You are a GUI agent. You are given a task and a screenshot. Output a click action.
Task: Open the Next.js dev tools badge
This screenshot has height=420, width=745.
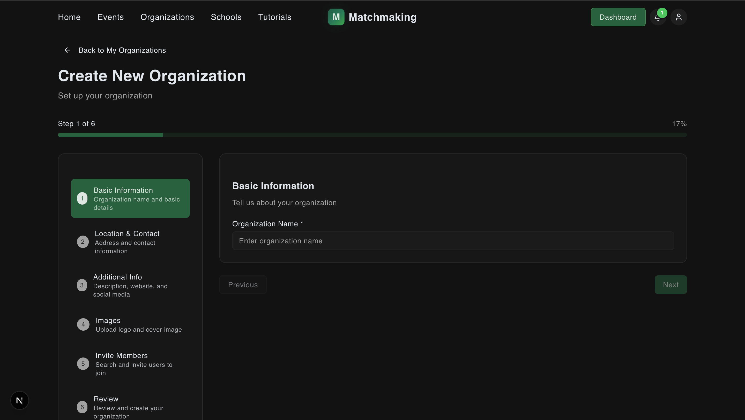[19, 400]
